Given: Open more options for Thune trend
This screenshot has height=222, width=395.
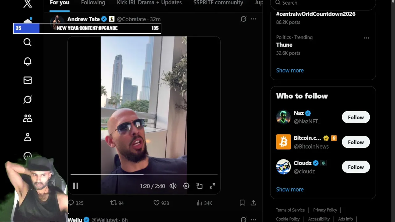Looking at the screenshot, I should coord(367,38).
